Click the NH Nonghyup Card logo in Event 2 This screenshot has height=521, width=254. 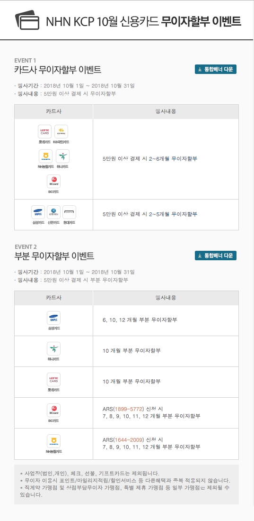point(54,441)
